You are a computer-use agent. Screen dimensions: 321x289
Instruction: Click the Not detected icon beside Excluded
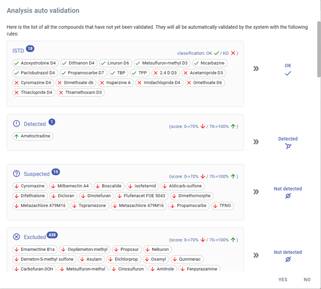[288, 260]
